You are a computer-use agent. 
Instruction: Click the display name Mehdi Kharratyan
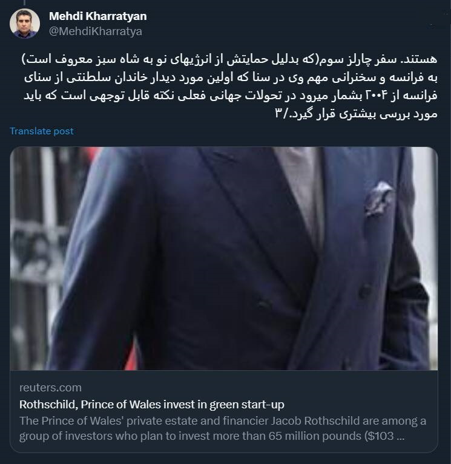point(97,16)
